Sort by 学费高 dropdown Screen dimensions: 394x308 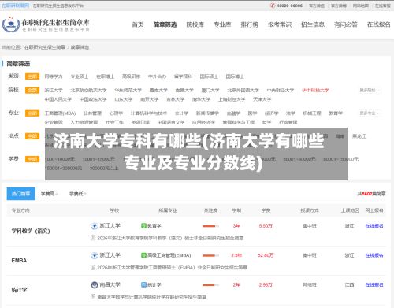(49, 194)
